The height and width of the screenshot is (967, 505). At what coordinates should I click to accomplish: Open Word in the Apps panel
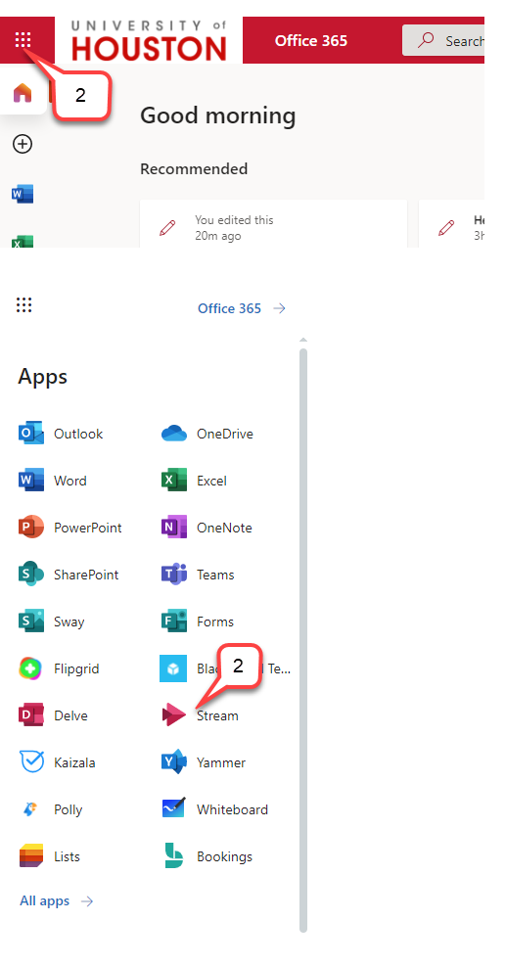[53, 481]
